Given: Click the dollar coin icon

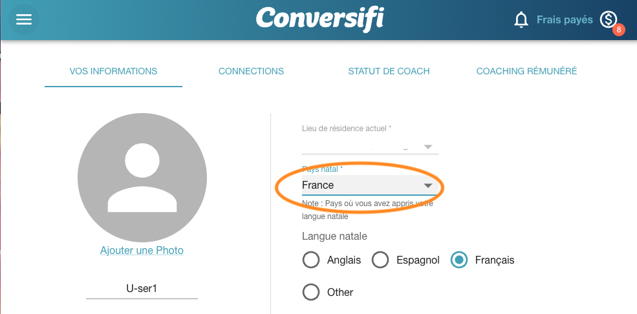Looking at the screenshot, I should pos(608,19).
